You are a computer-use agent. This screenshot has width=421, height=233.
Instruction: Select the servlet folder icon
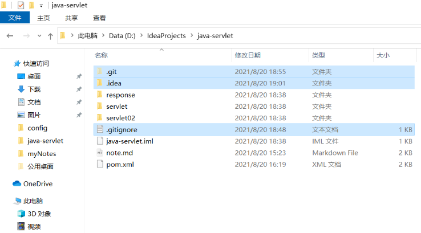(100, 106)
